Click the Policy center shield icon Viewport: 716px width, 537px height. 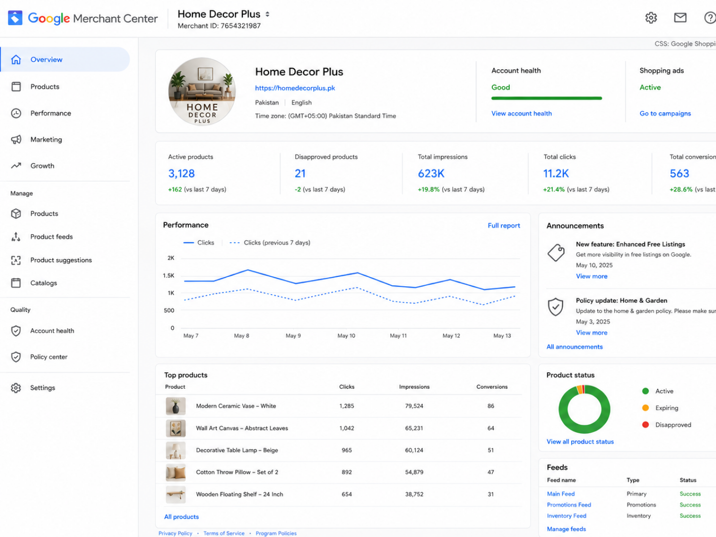[16, 357]
